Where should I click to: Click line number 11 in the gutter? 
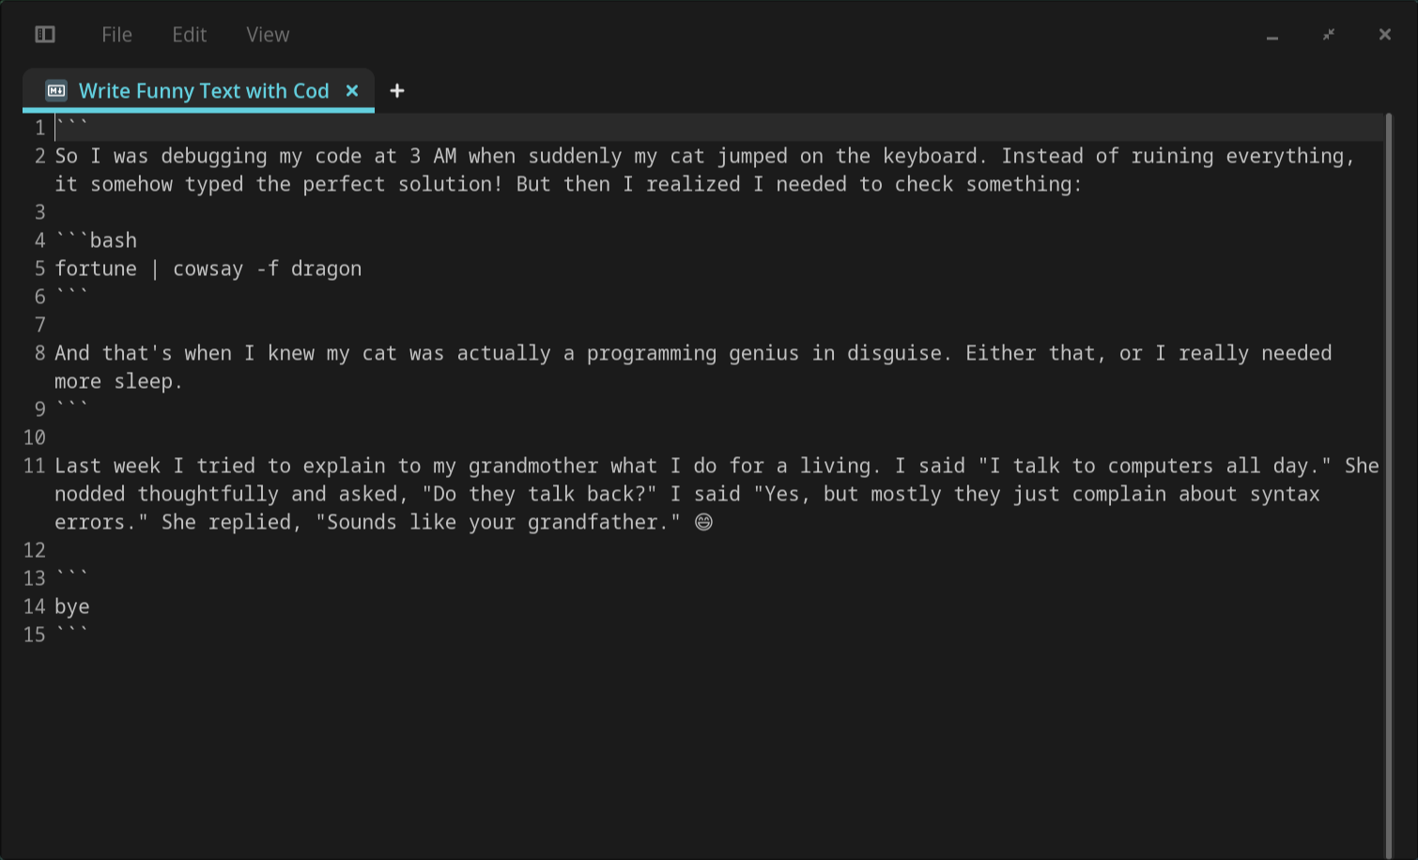point(34,467)
